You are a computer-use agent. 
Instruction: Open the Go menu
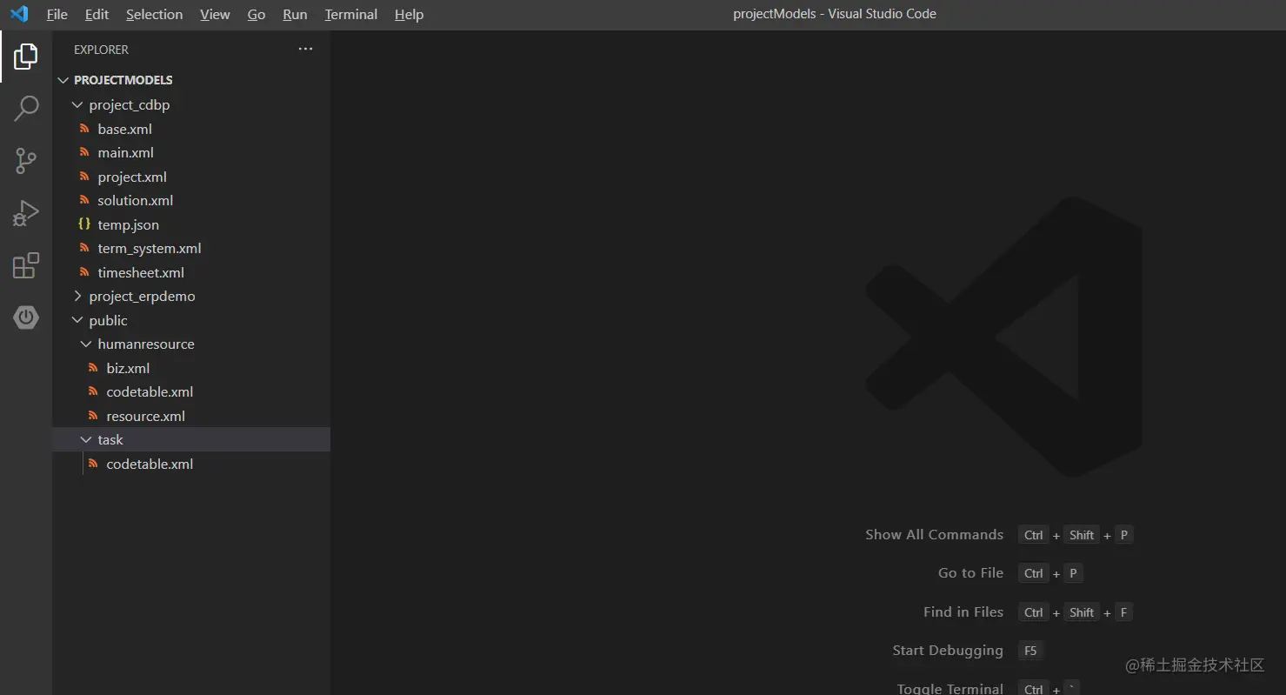coord(257,14)
